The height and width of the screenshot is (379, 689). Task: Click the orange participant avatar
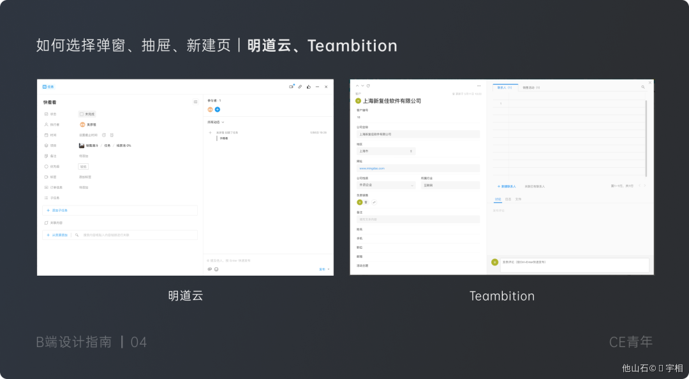(x=211, y=110)
